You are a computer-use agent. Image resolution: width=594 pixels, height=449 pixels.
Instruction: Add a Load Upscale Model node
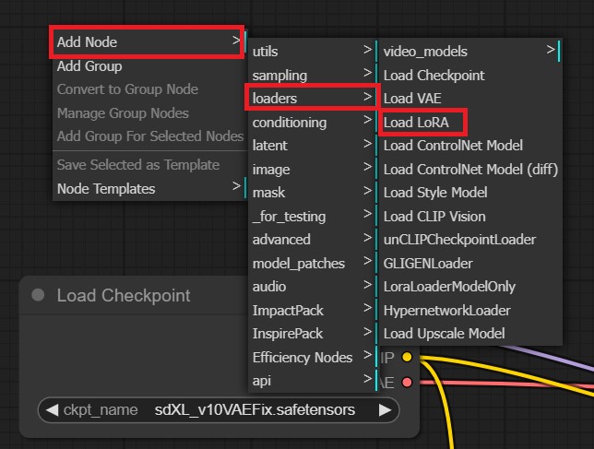coord(470,333)
